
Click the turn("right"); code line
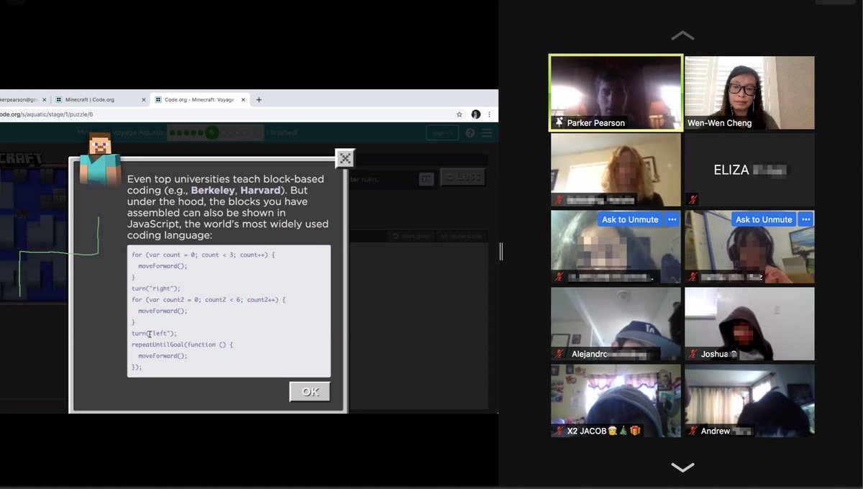156,288
